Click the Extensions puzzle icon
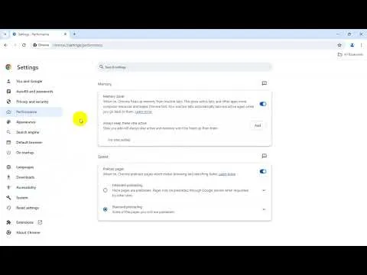 pyautogui.click(x=8, y=222)
